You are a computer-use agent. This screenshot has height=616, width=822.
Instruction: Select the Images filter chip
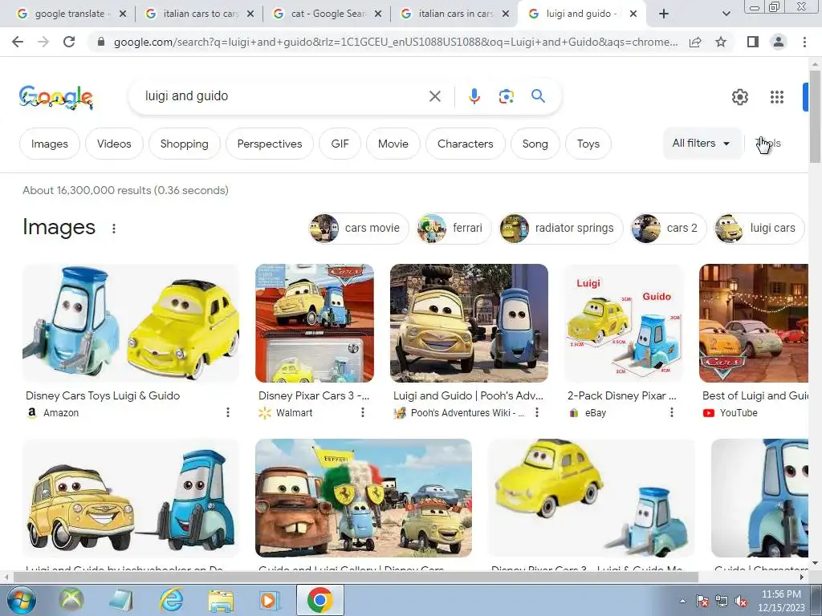pos(49,144)
